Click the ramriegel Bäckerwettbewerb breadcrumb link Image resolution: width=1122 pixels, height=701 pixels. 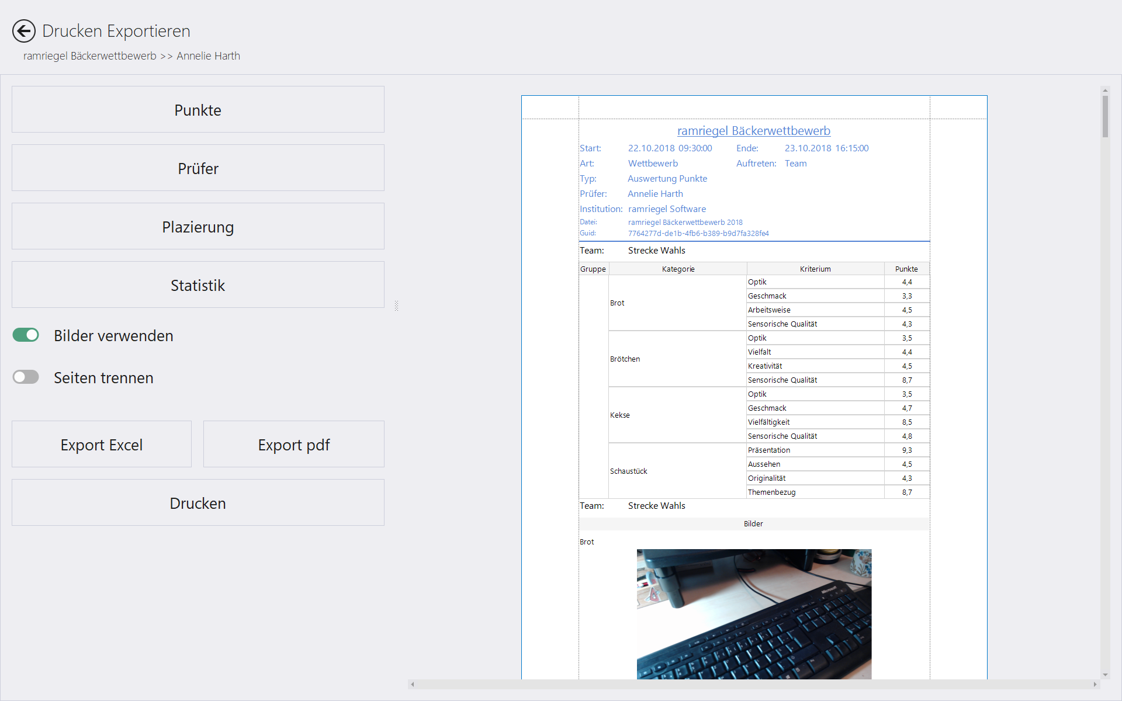tap(89, 56)
